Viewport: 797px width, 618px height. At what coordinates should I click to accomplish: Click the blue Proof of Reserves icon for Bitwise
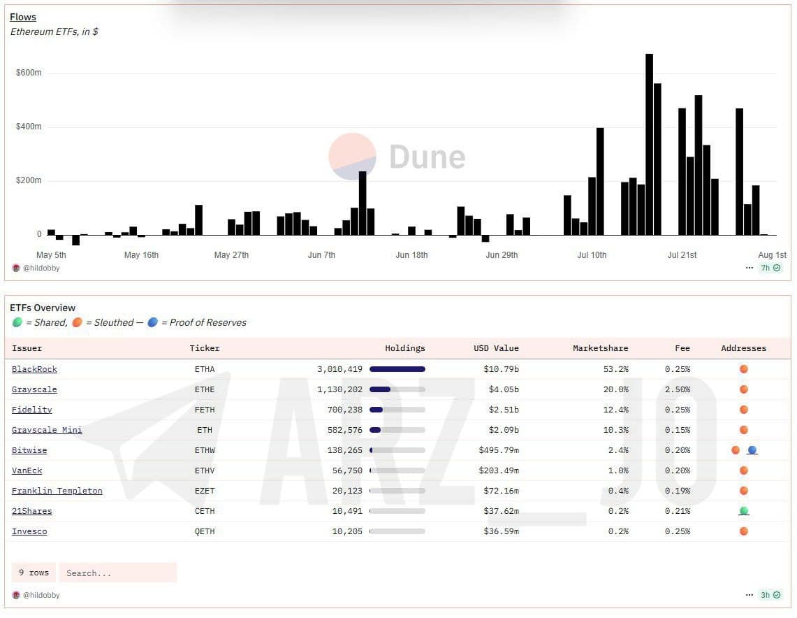752,450
